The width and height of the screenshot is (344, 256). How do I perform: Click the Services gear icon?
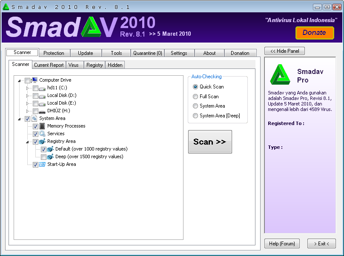pyautogui.click(x=42, y=134)
